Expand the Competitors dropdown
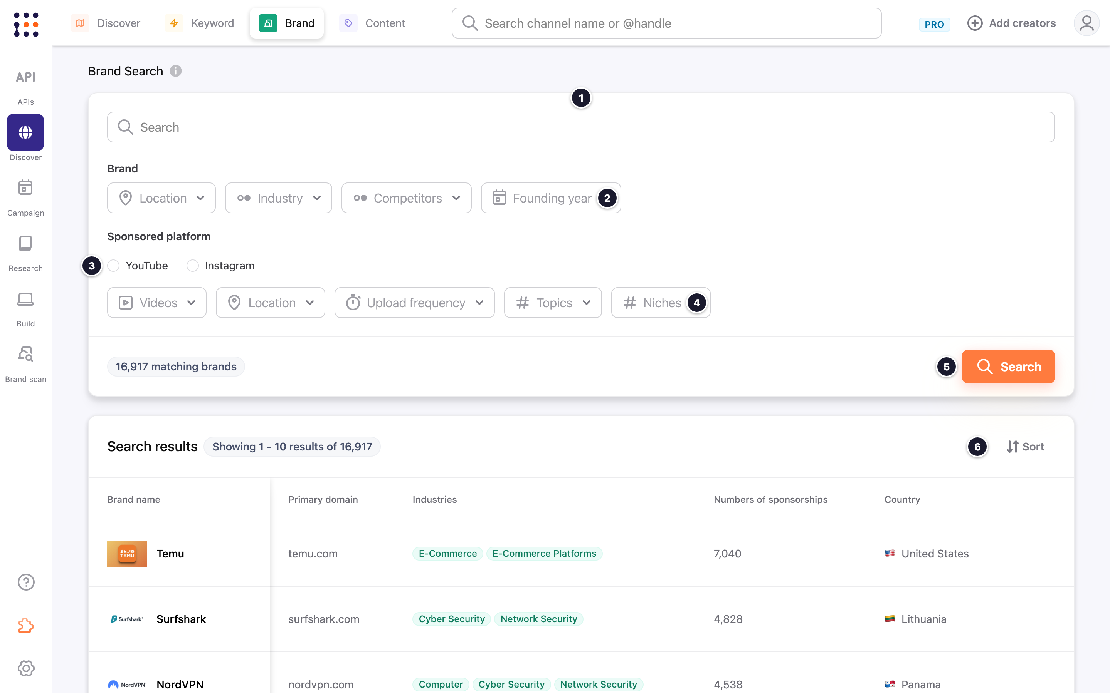1110x693 pixels. [406, 198]
